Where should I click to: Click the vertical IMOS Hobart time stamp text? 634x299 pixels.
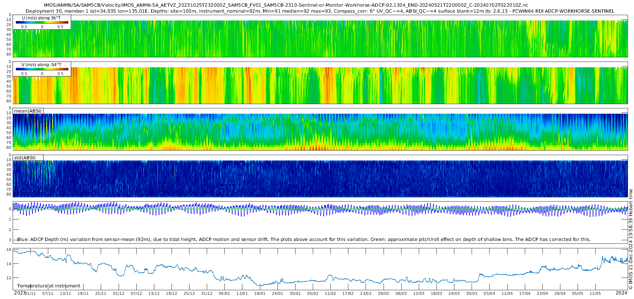coord(630,239)
